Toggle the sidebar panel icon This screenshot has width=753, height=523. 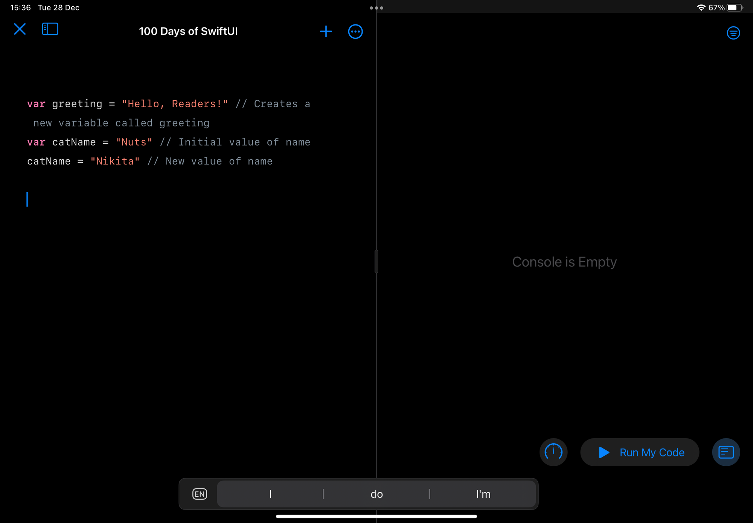tap(50, 29)
